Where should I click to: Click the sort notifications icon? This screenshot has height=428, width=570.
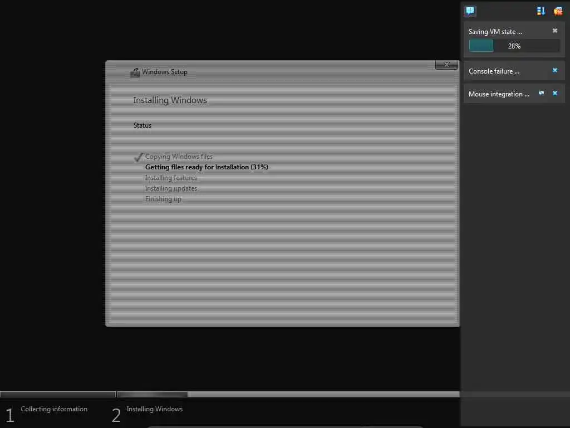[541, 11]
